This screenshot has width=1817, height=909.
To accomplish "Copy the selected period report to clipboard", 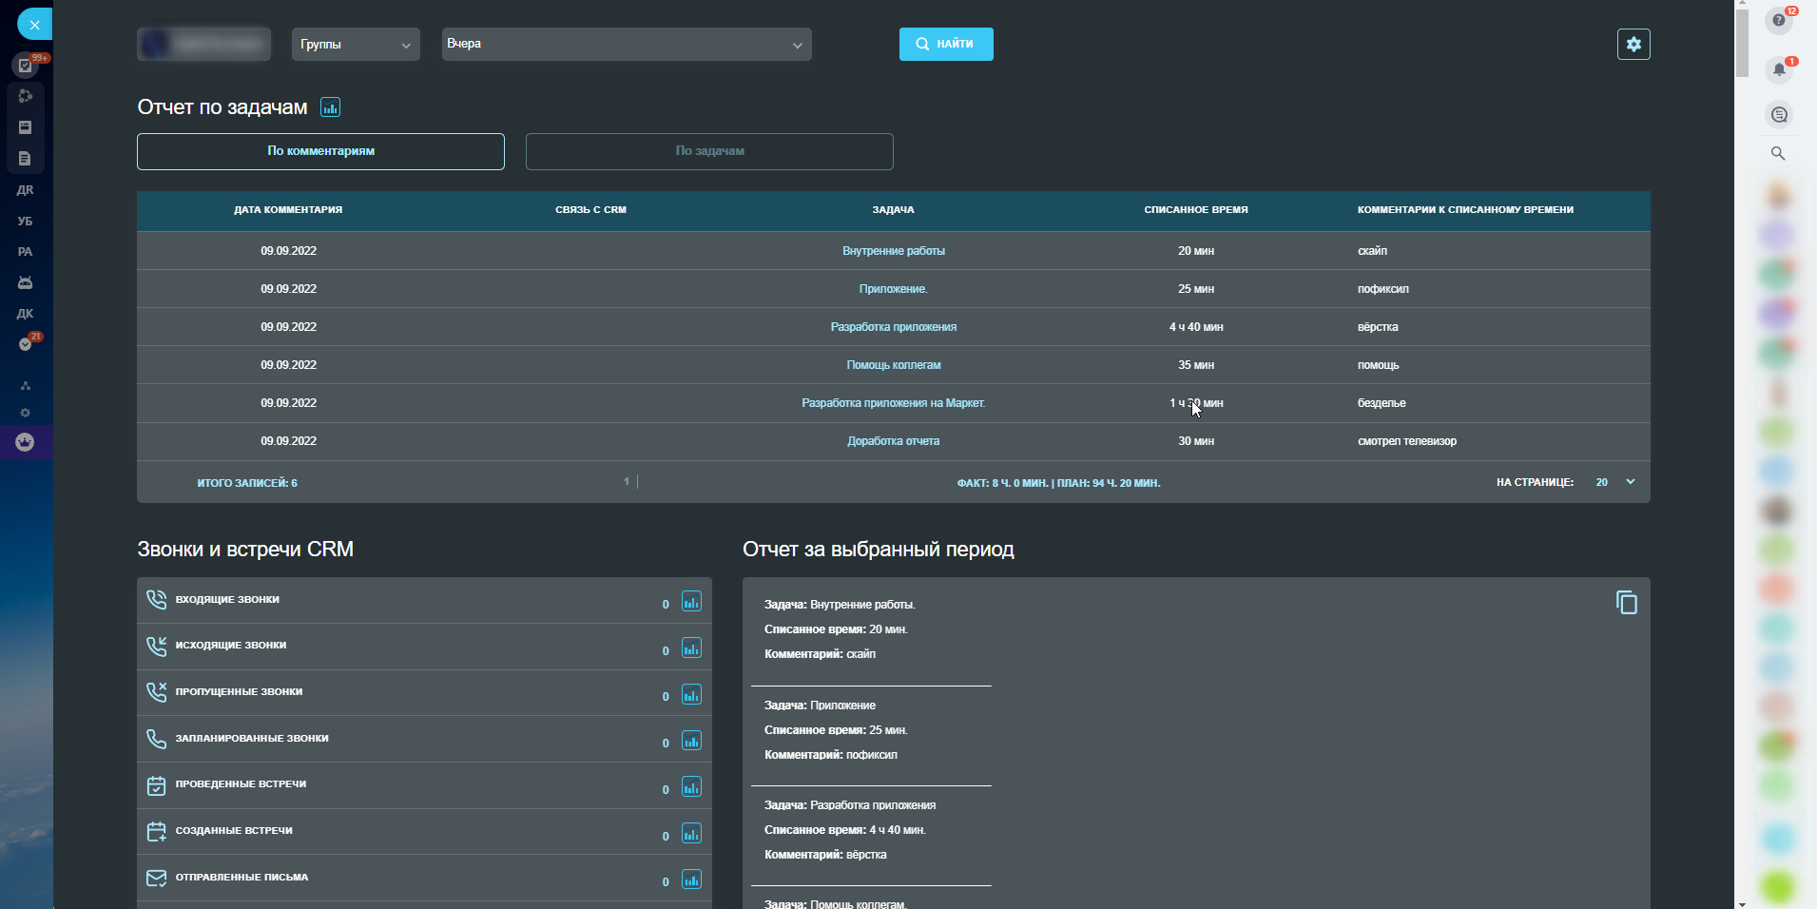I will click(1626, 603).
